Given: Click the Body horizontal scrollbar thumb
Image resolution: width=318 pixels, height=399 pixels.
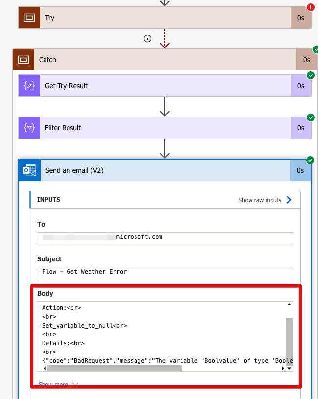Looking at the screenshot, I should 114,368.
